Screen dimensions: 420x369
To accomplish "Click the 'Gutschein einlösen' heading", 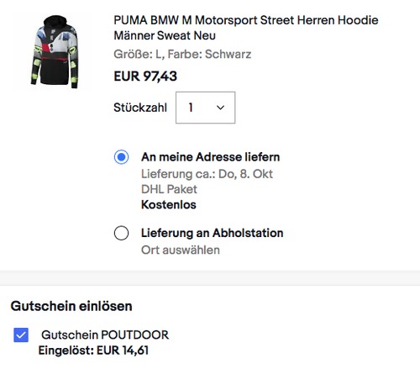I will click(71, 306).
